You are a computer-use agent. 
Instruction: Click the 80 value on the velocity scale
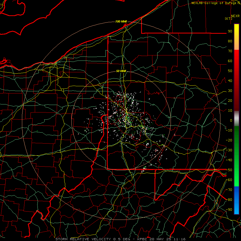tap(230, 41)
